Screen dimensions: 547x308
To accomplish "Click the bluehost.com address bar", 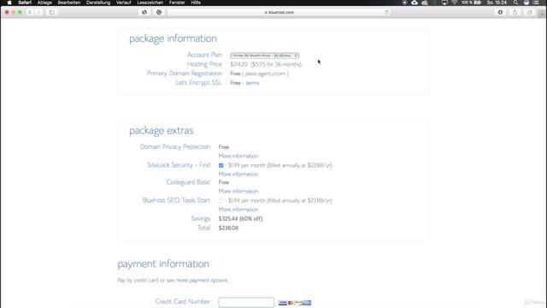I will [279, 12].
